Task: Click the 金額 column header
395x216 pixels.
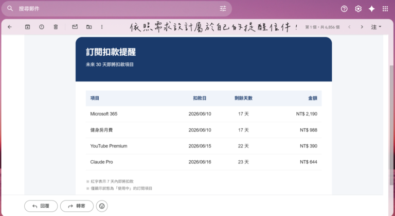Action: [313, 98]
